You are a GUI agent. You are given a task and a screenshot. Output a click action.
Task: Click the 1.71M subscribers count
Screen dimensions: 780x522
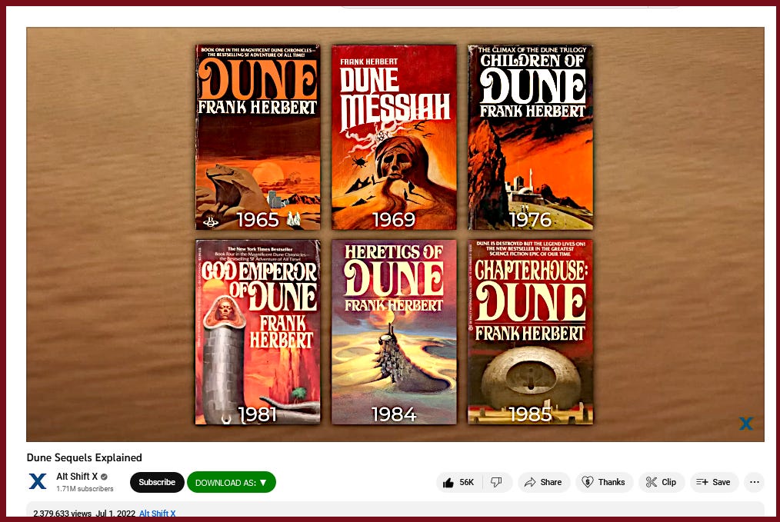[85, 489]
